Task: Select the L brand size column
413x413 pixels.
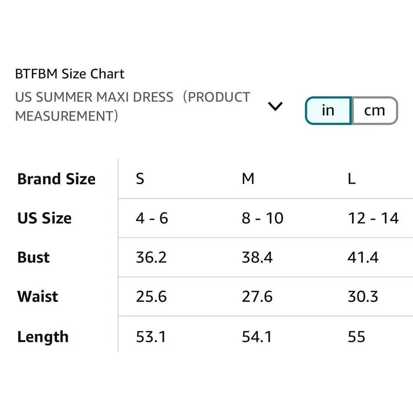Action: point(351,179)
